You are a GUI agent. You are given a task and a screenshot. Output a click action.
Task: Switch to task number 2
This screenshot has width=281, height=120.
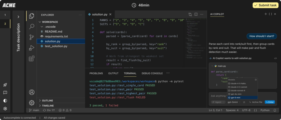[5, 24]
